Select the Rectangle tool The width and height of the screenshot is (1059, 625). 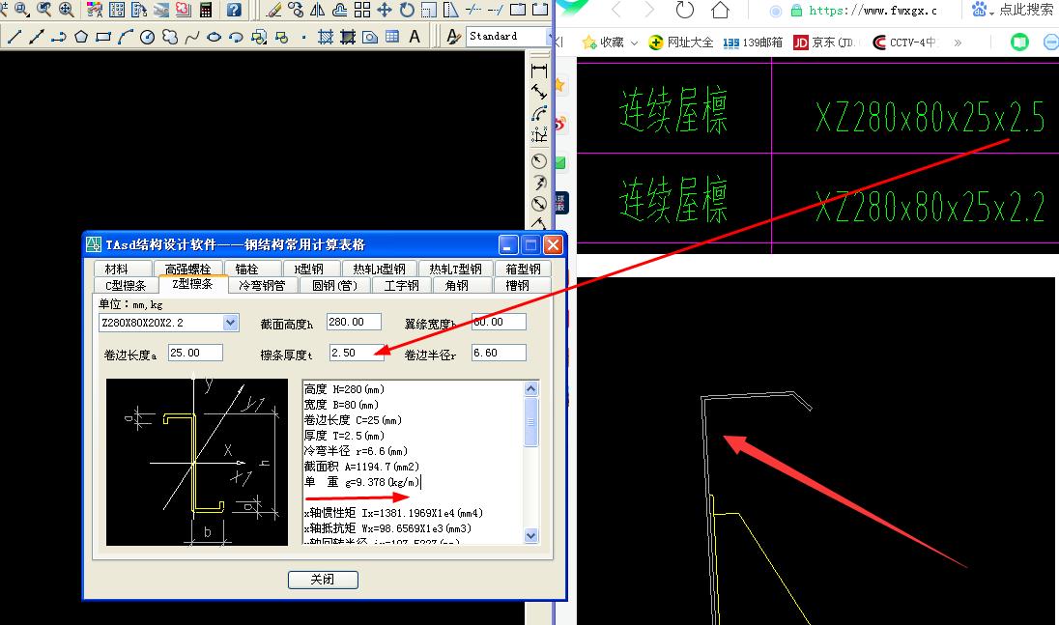[x=103, y=37]
